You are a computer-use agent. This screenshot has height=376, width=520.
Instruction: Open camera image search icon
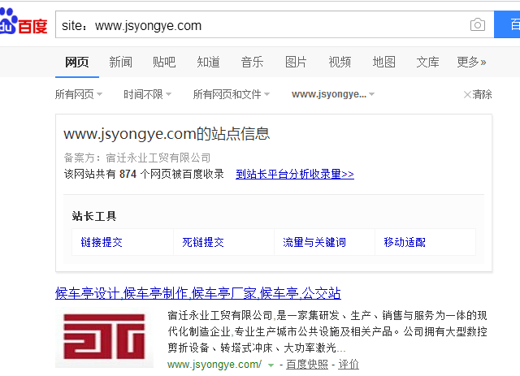[x=478, y=24]
